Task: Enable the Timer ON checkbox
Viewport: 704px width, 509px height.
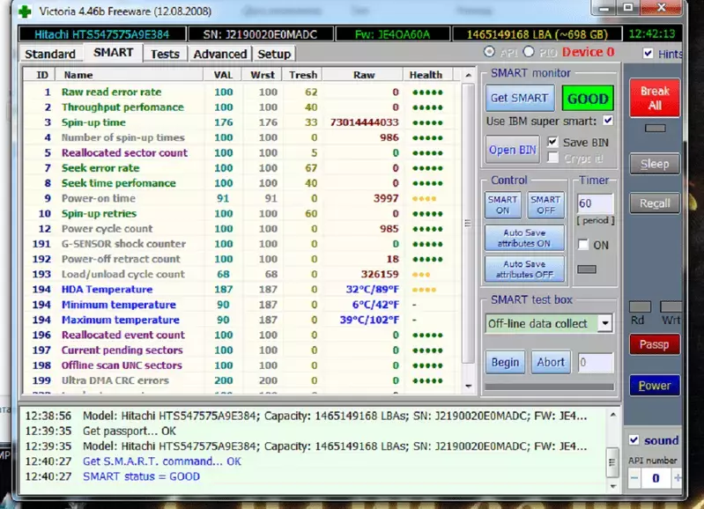Action: tap(582, 245)
